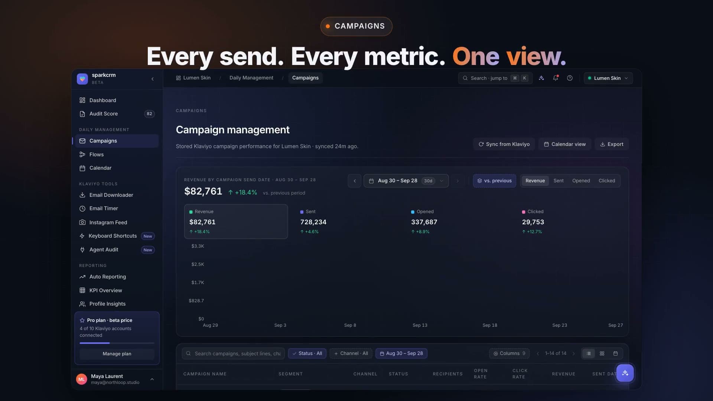Open the AI sparkle icon in top bar
Viewport: 713px width, 401px height.
(x=541, y=78)
